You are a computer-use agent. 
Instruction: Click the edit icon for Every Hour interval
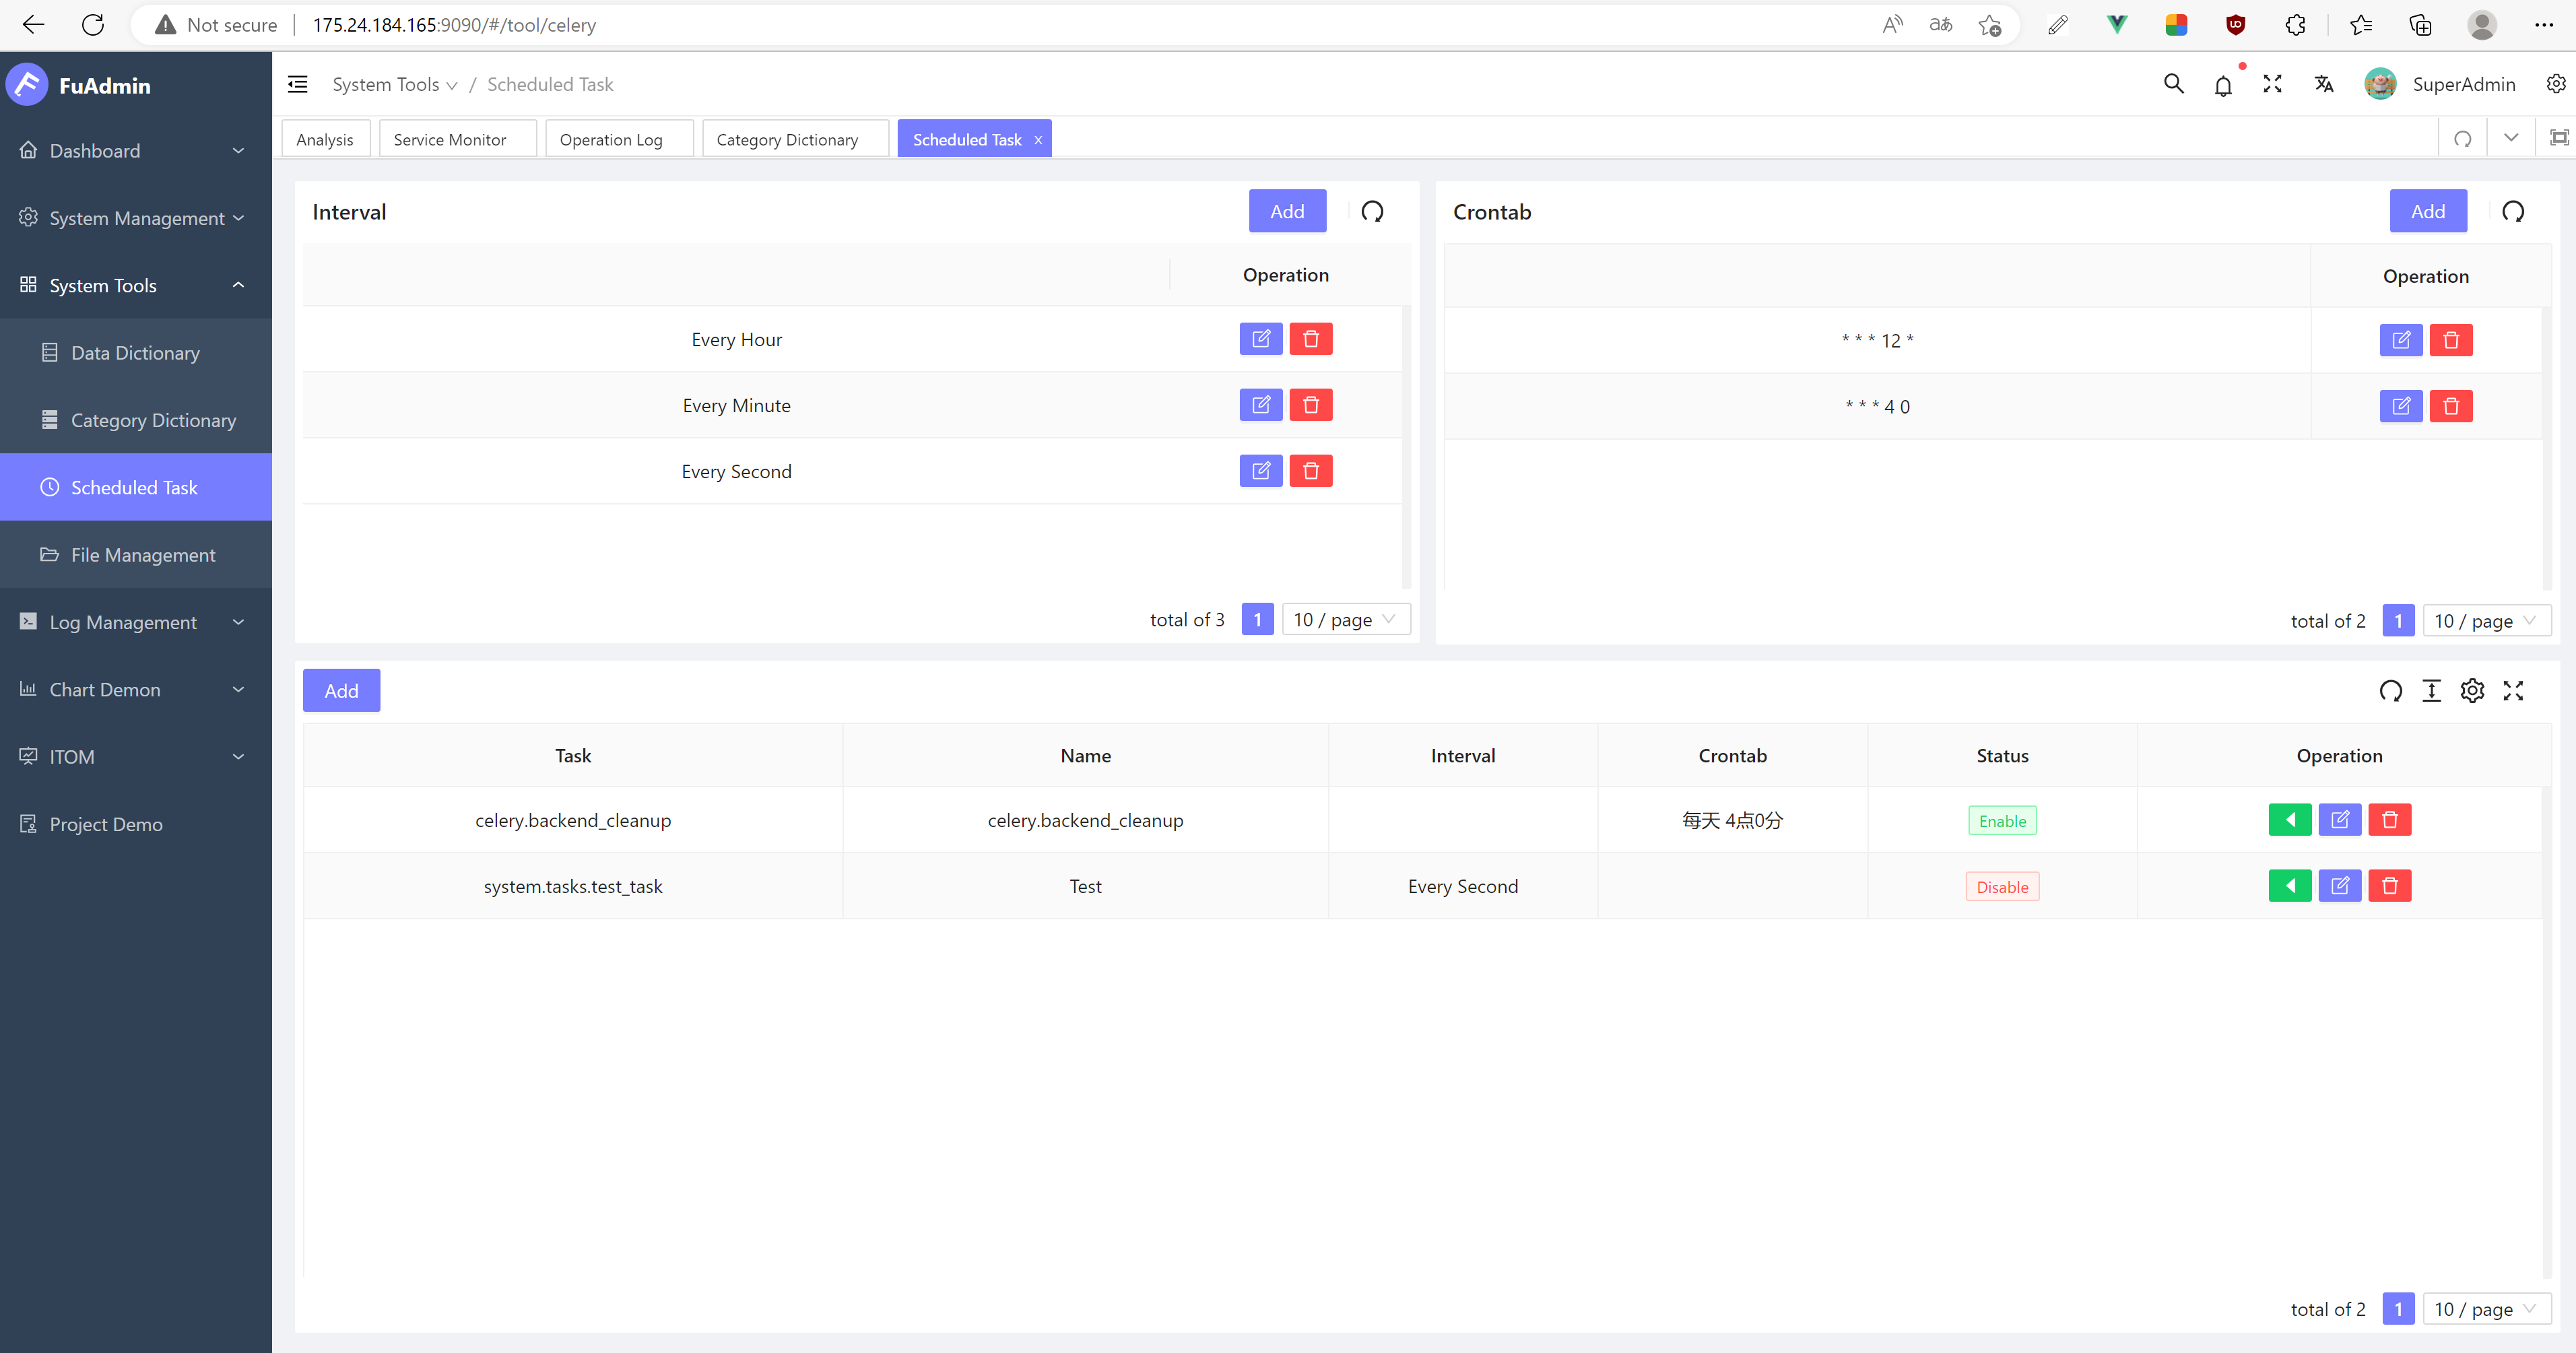coord(1260,339)
